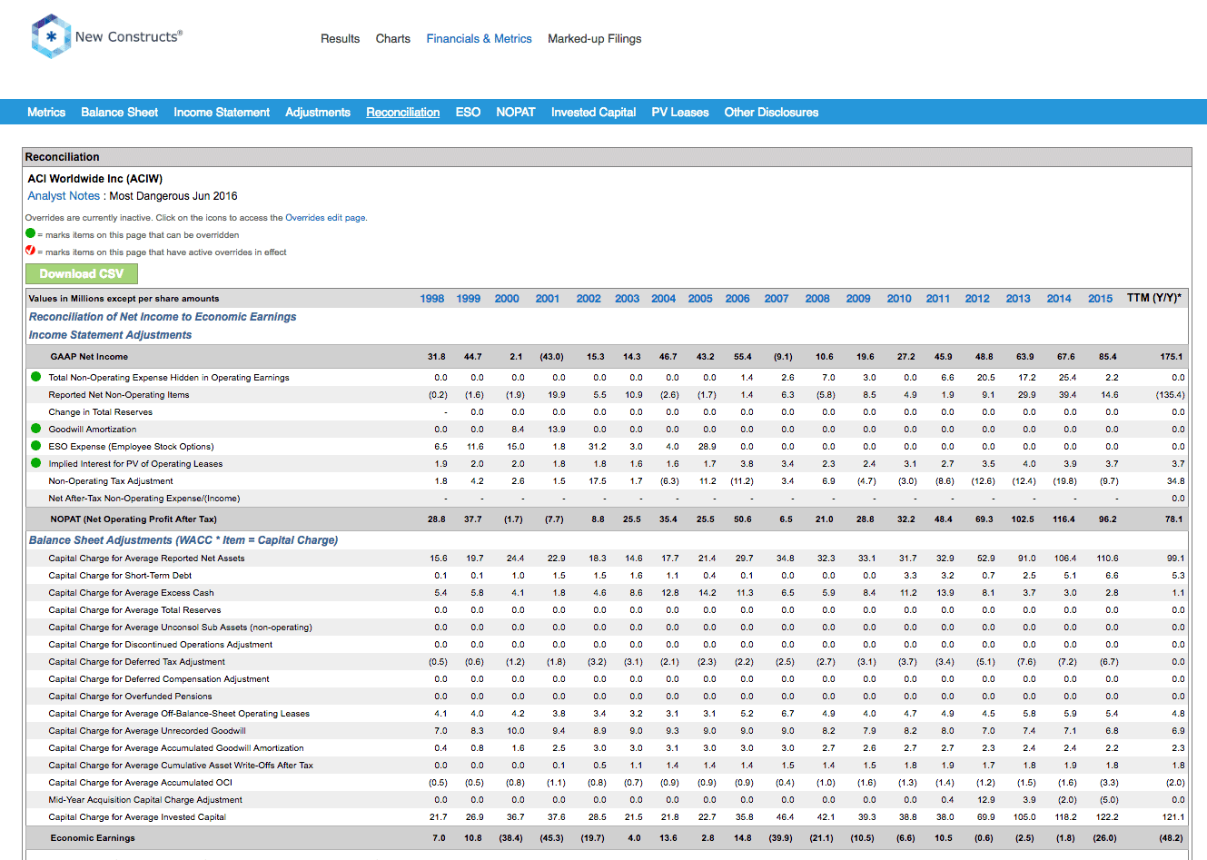The image size is (1207, 860).
Task: Click green override dot beside ESO Expense
Action: [36, 446]
